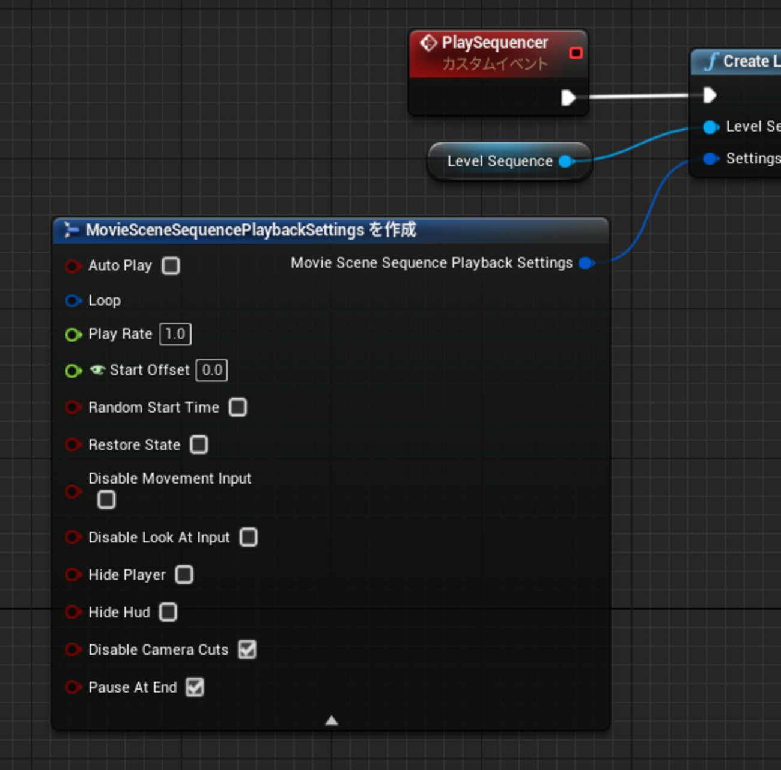Click the Settings input pin on Create node

point(711,159)
